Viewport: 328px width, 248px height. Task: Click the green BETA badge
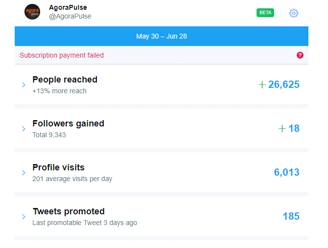[265, 13]
